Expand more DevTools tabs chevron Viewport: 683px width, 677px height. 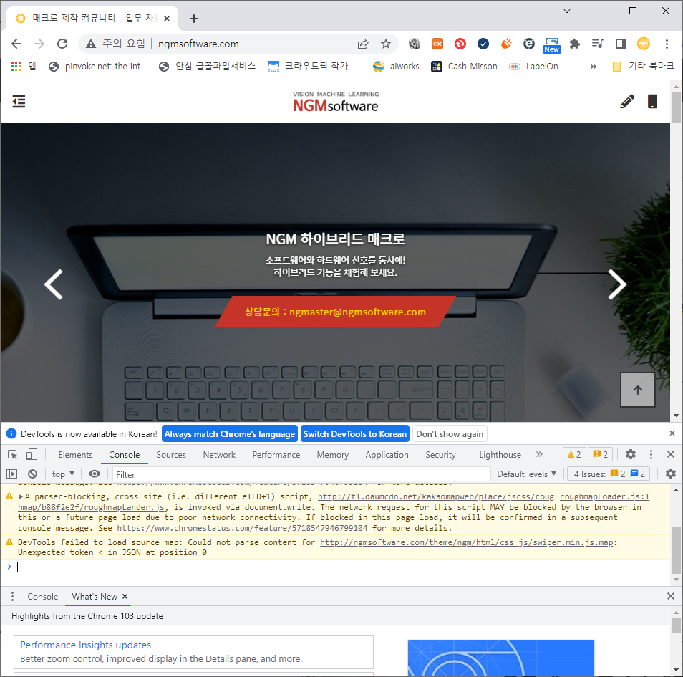click(539, 454)
